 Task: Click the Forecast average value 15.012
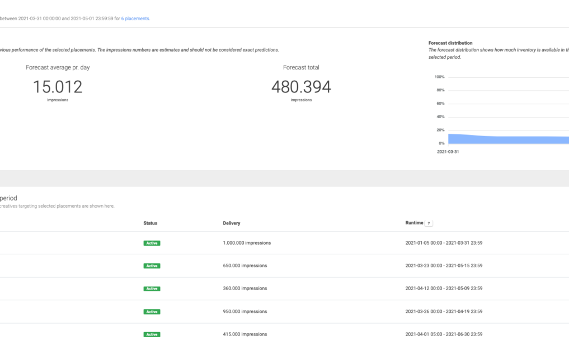pos(58,87)
